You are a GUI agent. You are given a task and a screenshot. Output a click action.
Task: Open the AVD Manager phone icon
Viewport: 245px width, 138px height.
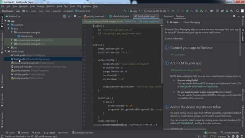227,11
